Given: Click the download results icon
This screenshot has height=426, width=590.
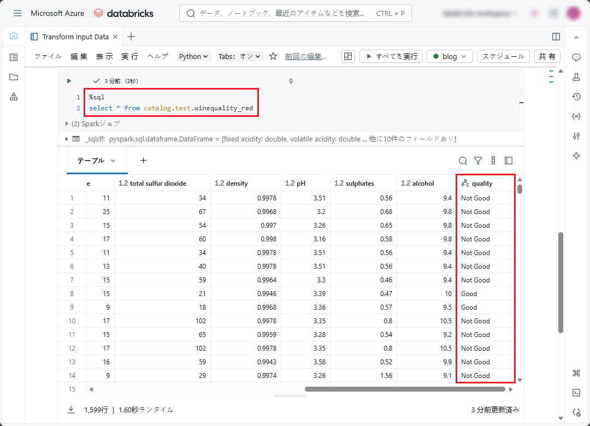Looking at the screenshot, I should coord(71,409).
